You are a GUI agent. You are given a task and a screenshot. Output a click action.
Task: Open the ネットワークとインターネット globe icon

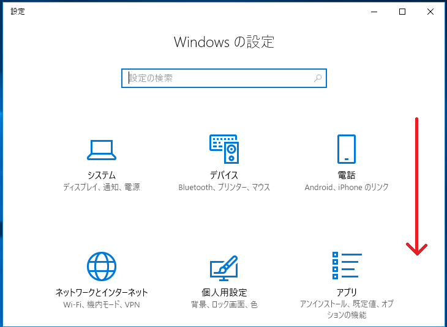[102, 266]
